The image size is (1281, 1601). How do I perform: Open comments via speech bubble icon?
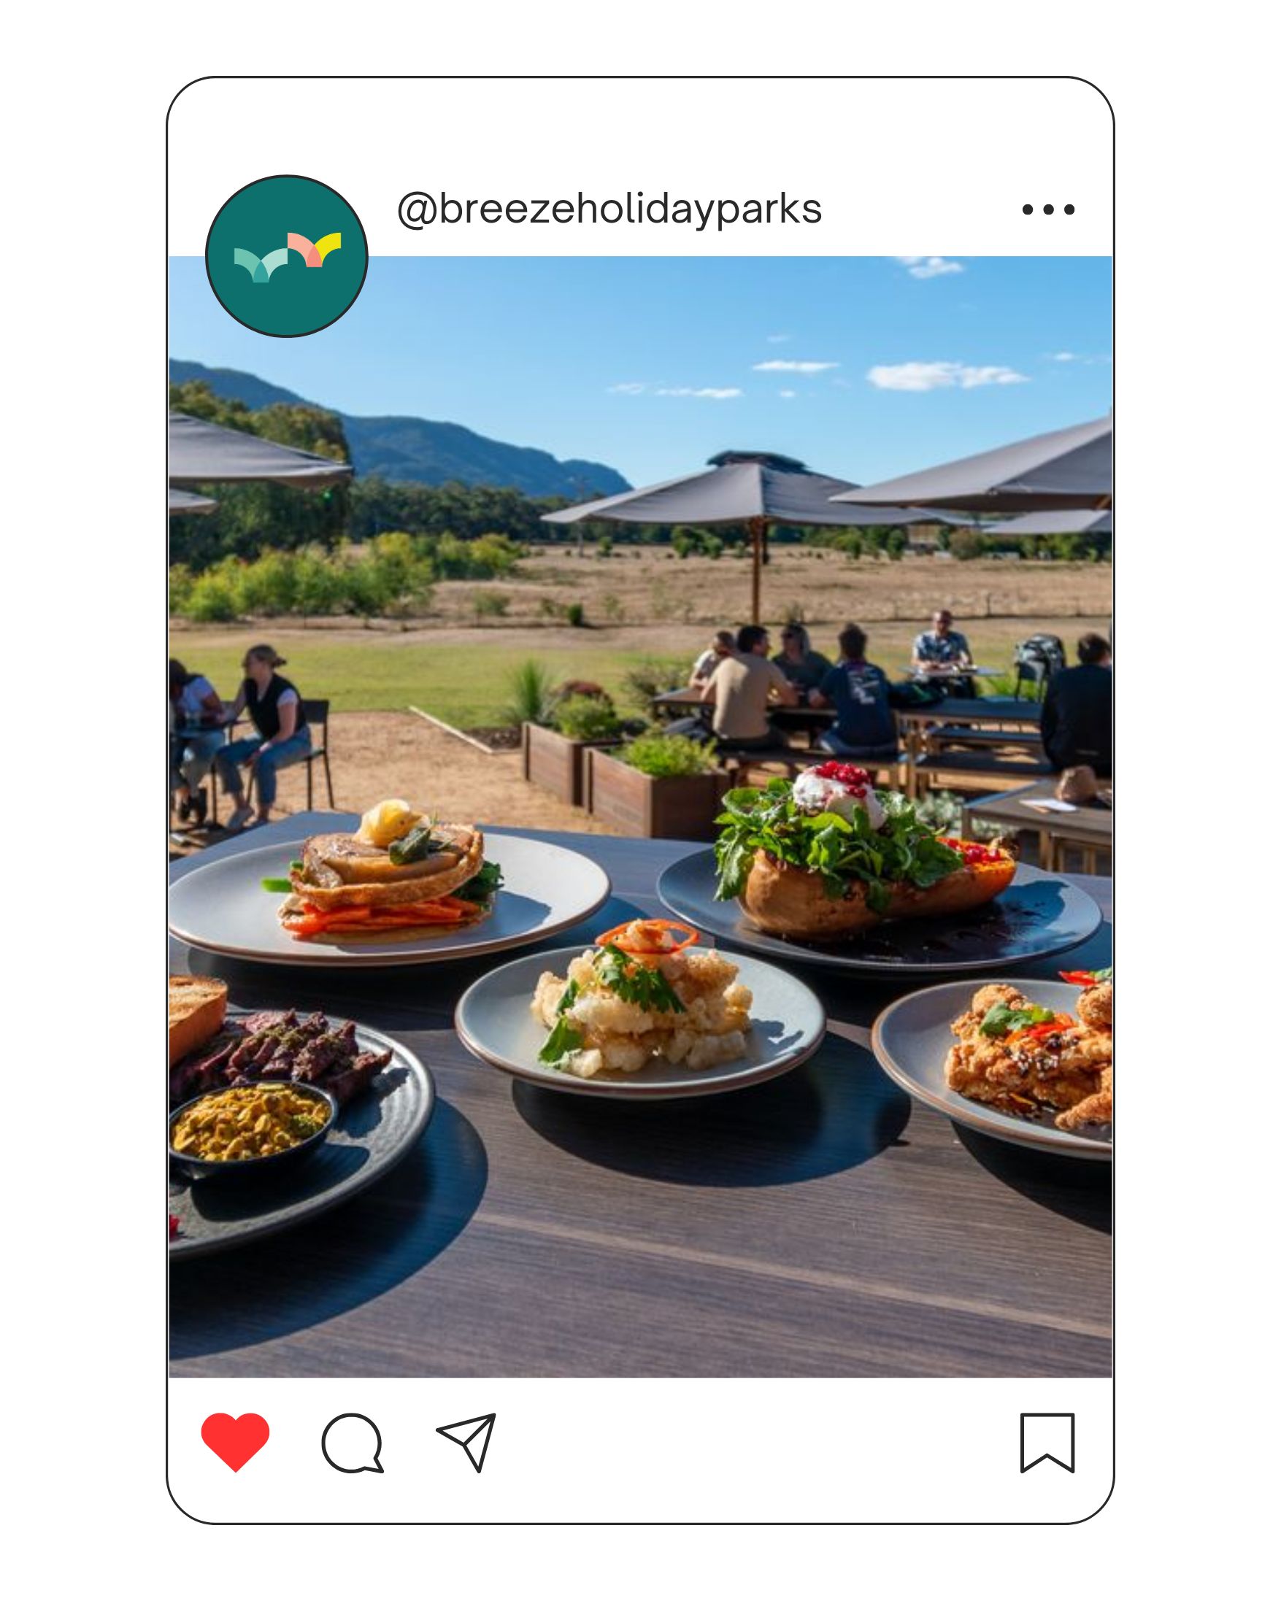click(352, 1442)
